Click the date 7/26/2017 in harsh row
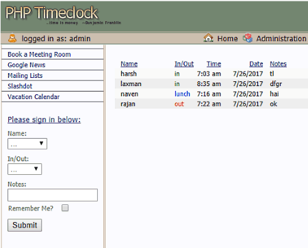Screen dimensions: 308x248 pos(248,74)
